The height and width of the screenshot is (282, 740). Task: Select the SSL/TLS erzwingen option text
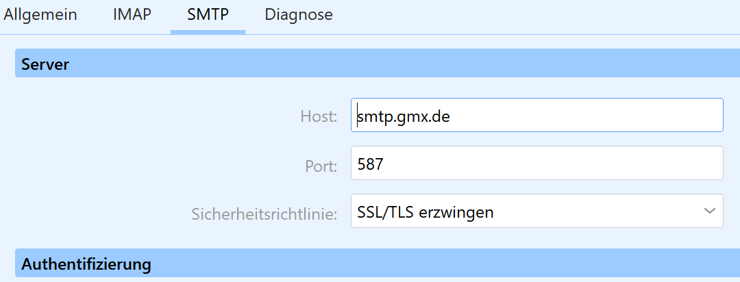click(425, 212)
